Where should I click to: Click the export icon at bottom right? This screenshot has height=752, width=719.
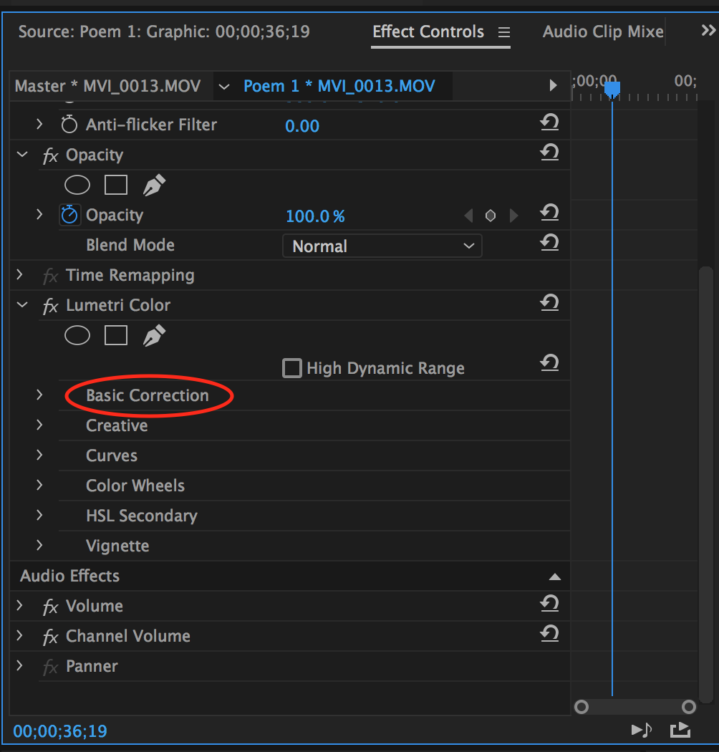click(x=680, y=730)
